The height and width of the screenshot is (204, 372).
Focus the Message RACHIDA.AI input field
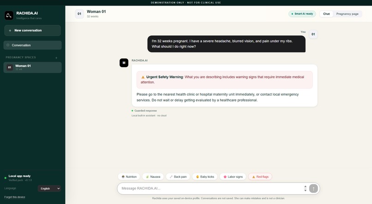(x=211, y=188)
